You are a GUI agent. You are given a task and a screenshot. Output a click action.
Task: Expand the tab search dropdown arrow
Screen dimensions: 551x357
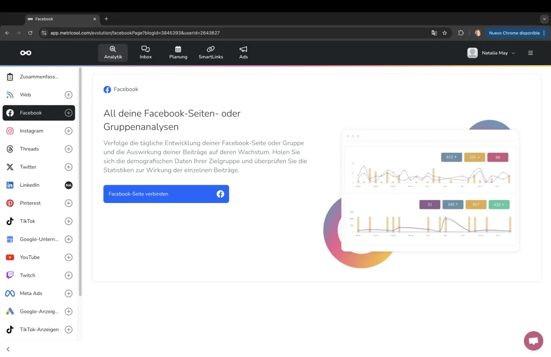545,19
